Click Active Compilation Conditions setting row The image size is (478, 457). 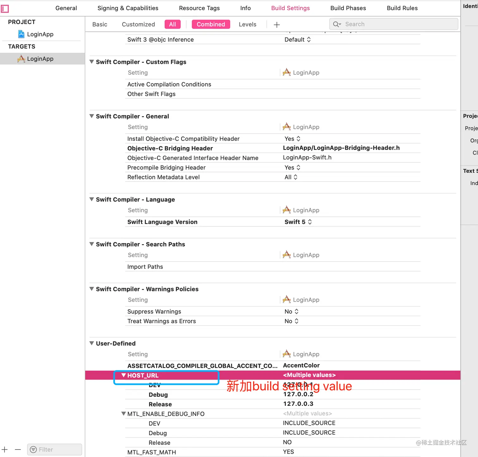tap(273, 84)
